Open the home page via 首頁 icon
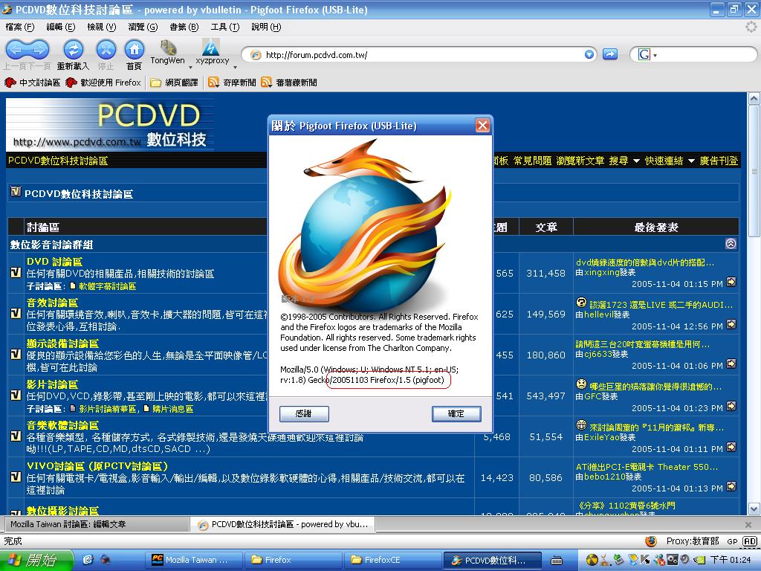Screen dimensions: 761x571 point(134,50)
